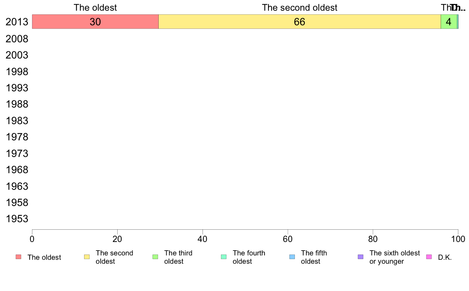Image resolution: width=469 pixels, height=291 pixels.
Task: Click the yellow 'The second oldest' legend swatch
Action: point(87,257)
